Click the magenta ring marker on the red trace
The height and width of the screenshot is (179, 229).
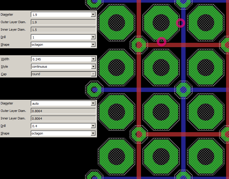162,42
